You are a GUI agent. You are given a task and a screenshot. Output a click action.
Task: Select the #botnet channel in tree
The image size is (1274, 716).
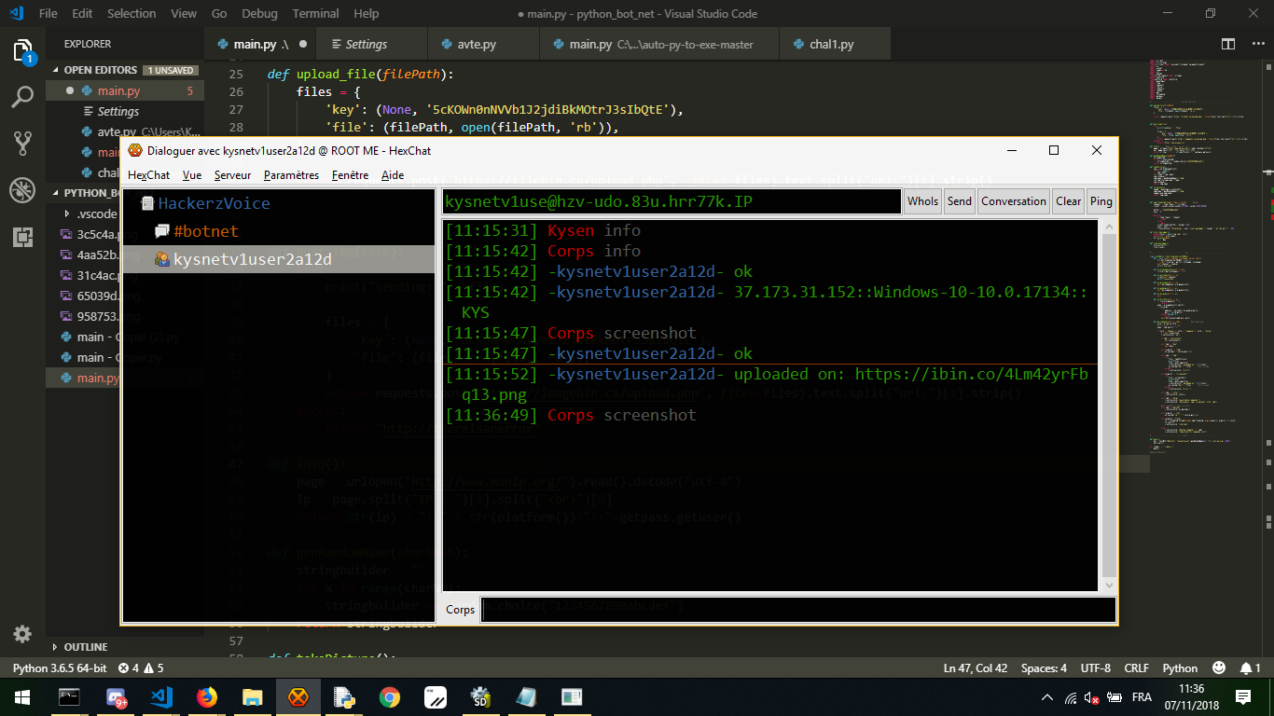point(205,231)
